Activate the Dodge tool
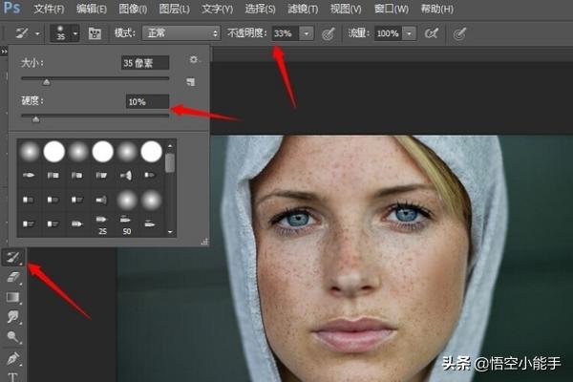573x382 pixels. (13, 337)
